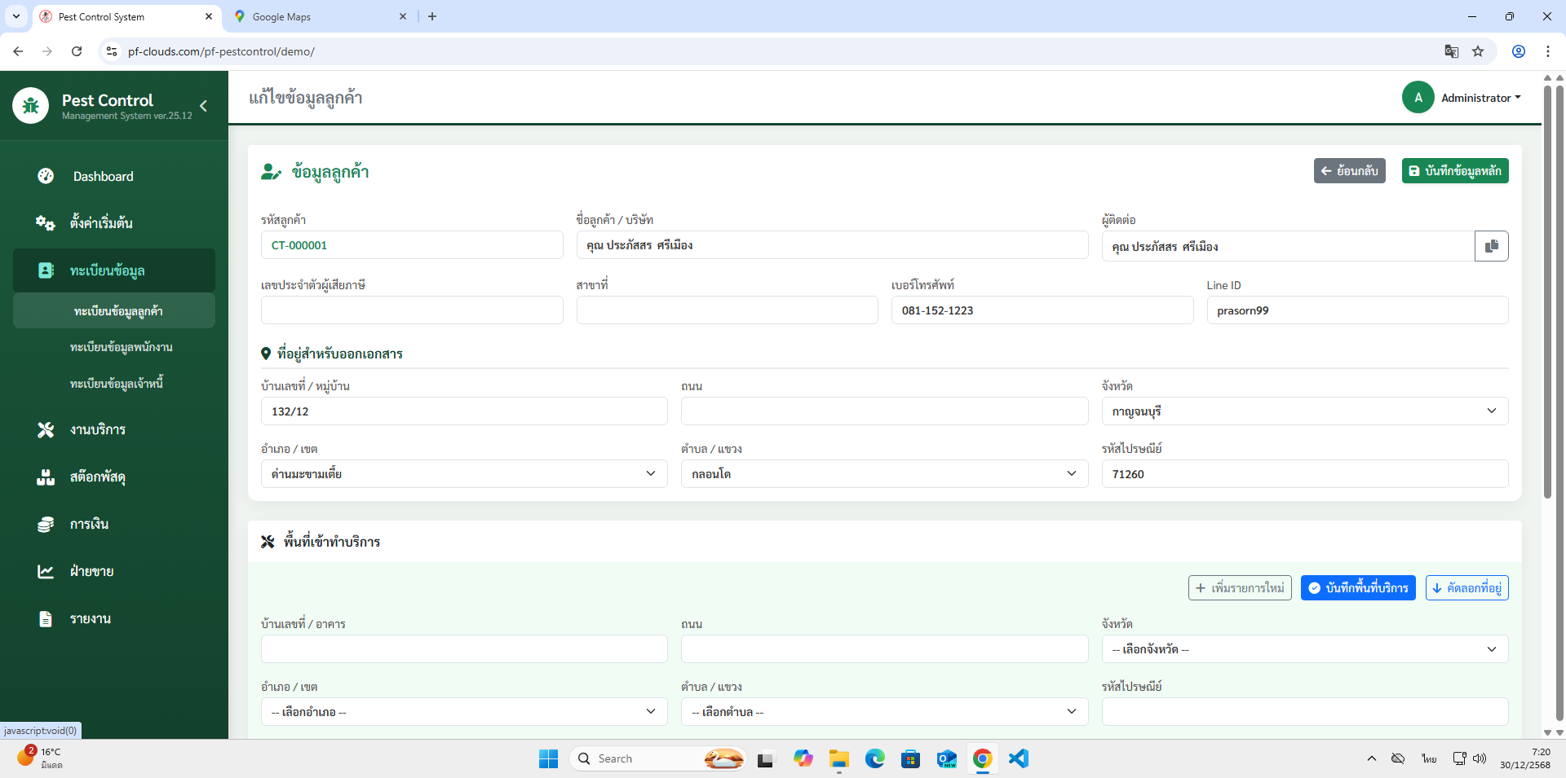This screenshot has height=778, width=1566.
Task: Bookmark this page with the star icon
Action: click(x=1478, y=51)
